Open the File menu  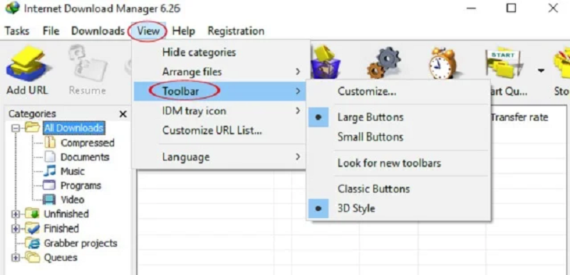(51, 31)
